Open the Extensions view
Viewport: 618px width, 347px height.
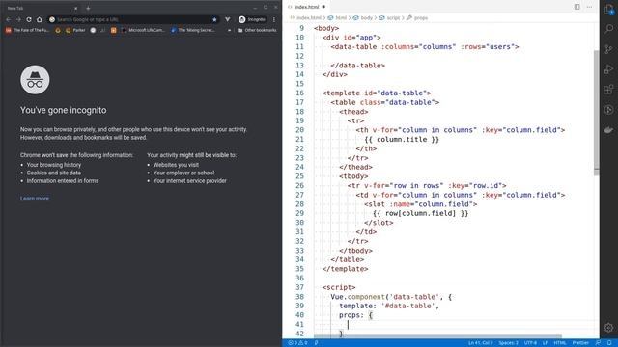[x=609, y=90]
